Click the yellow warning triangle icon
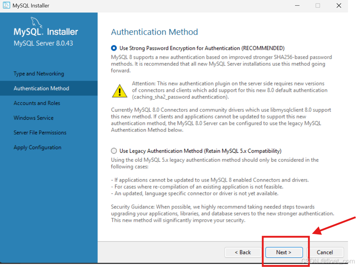Viewport: 356px width, 267px height. (x=120, y=91)
